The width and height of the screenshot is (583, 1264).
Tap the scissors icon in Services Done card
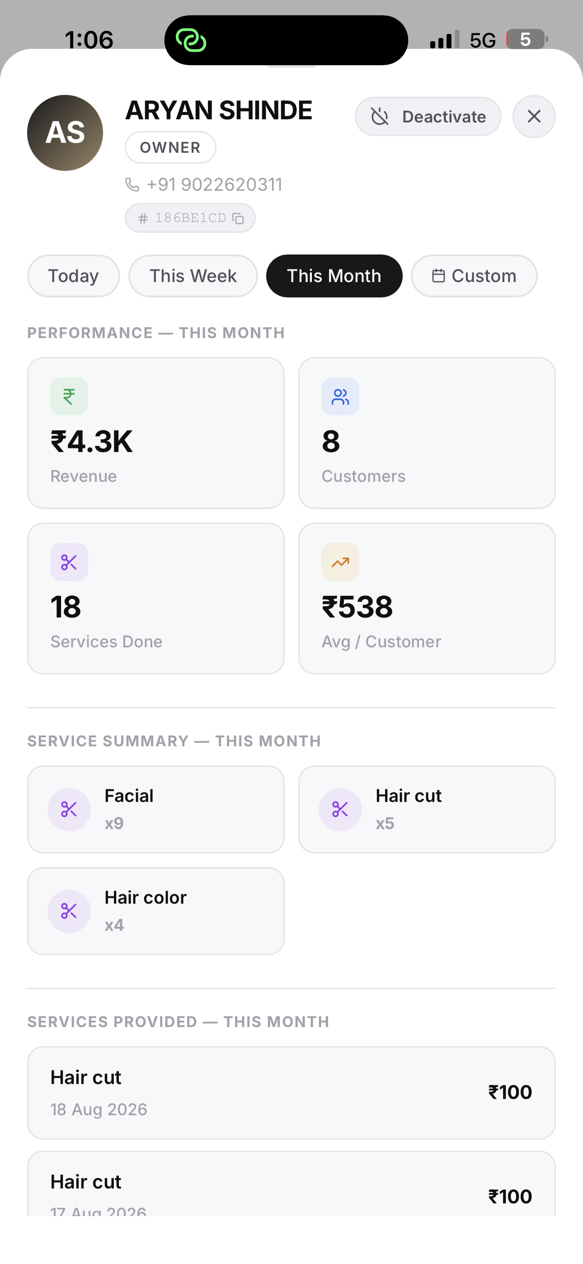pyautogui.click(x=69, y=562)
